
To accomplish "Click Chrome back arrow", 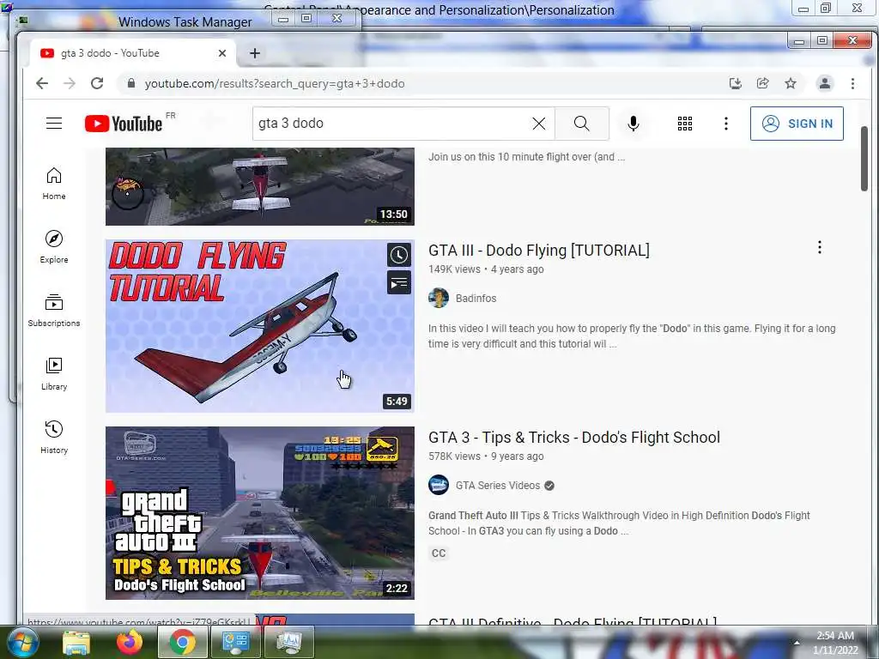I will 42,83.
